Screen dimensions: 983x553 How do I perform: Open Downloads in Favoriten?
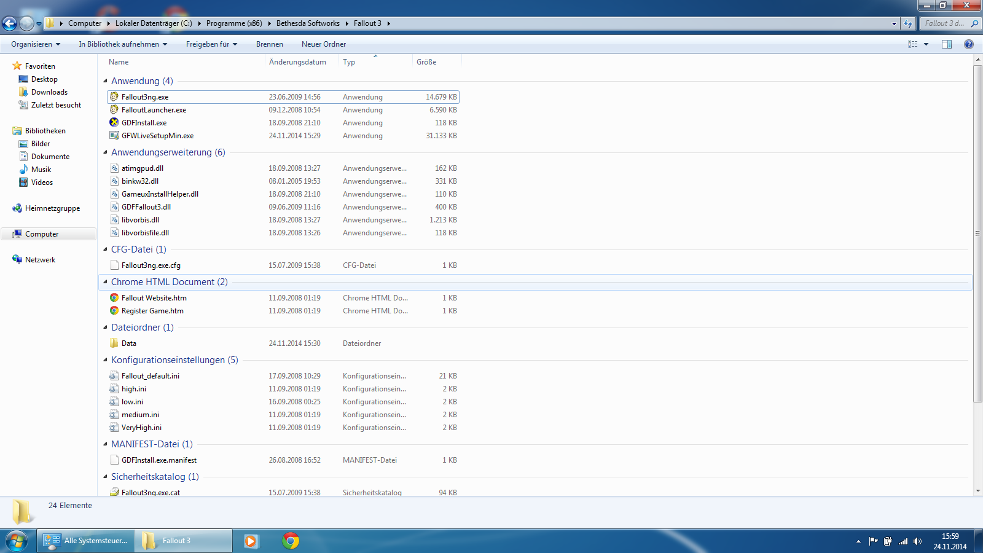pos(49,92)
